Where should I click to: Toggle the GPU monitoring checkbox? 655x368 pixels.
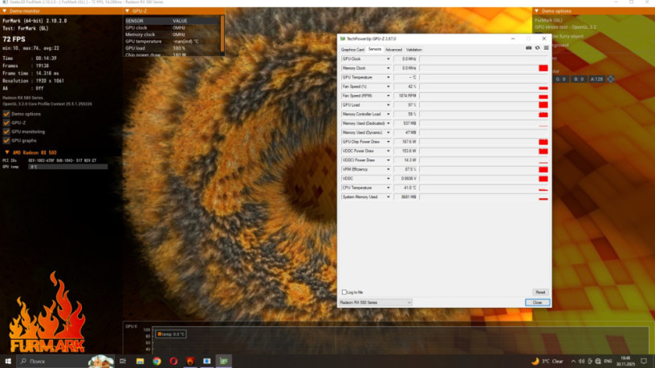6,131
